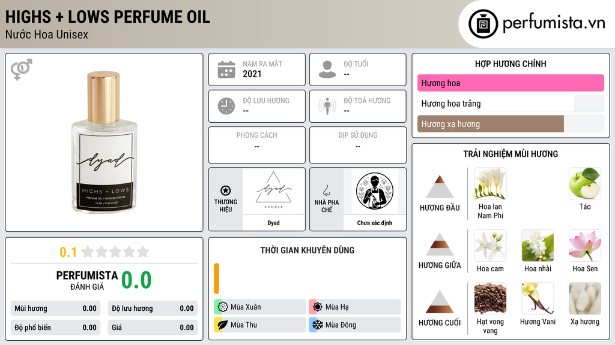Click the Mùi hương 0.00 score row
The width and height of the screenshot is (615, 345).
point(55,308)
